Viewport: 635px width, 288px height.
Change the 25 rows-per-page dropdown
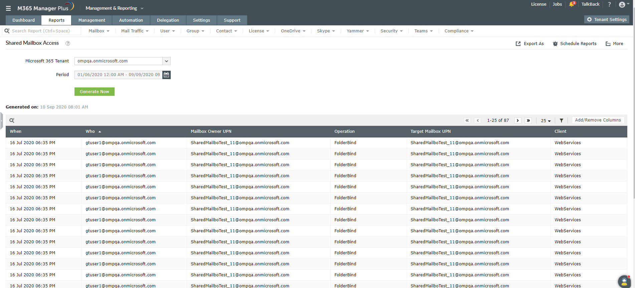coord(546,121)
